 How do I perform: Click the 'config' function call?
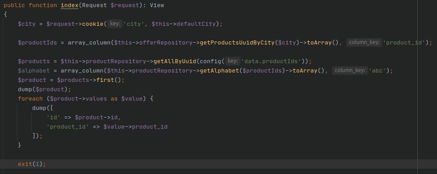(210, 61)
